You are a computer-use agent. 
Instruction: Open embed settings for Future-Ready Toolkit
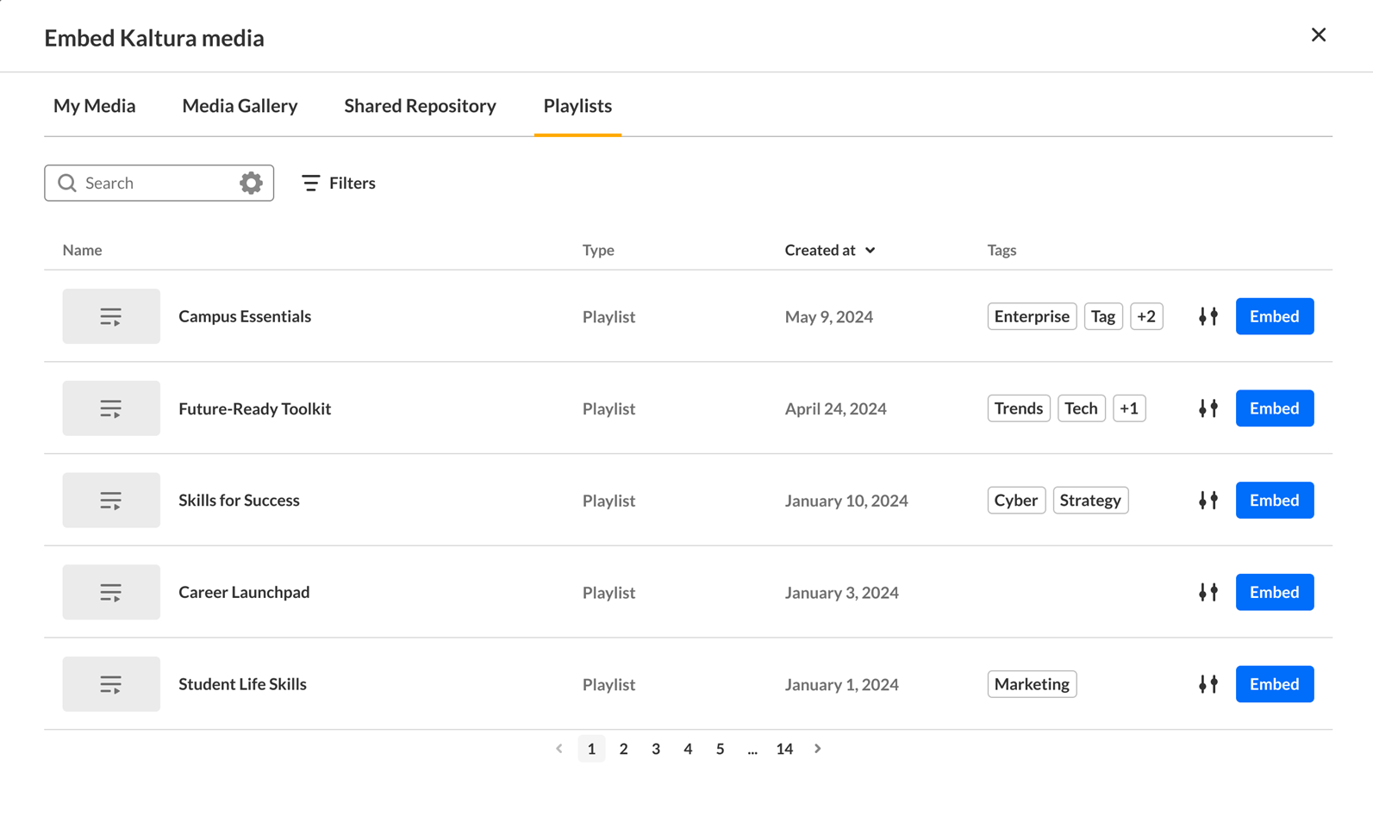point(1208,408)
